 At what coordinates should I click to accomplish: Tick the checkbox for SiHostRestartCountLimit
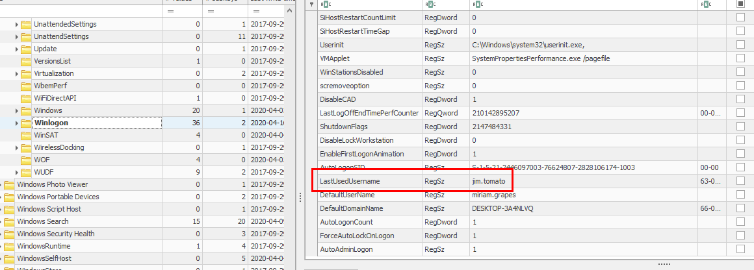[x=740, y=18]
